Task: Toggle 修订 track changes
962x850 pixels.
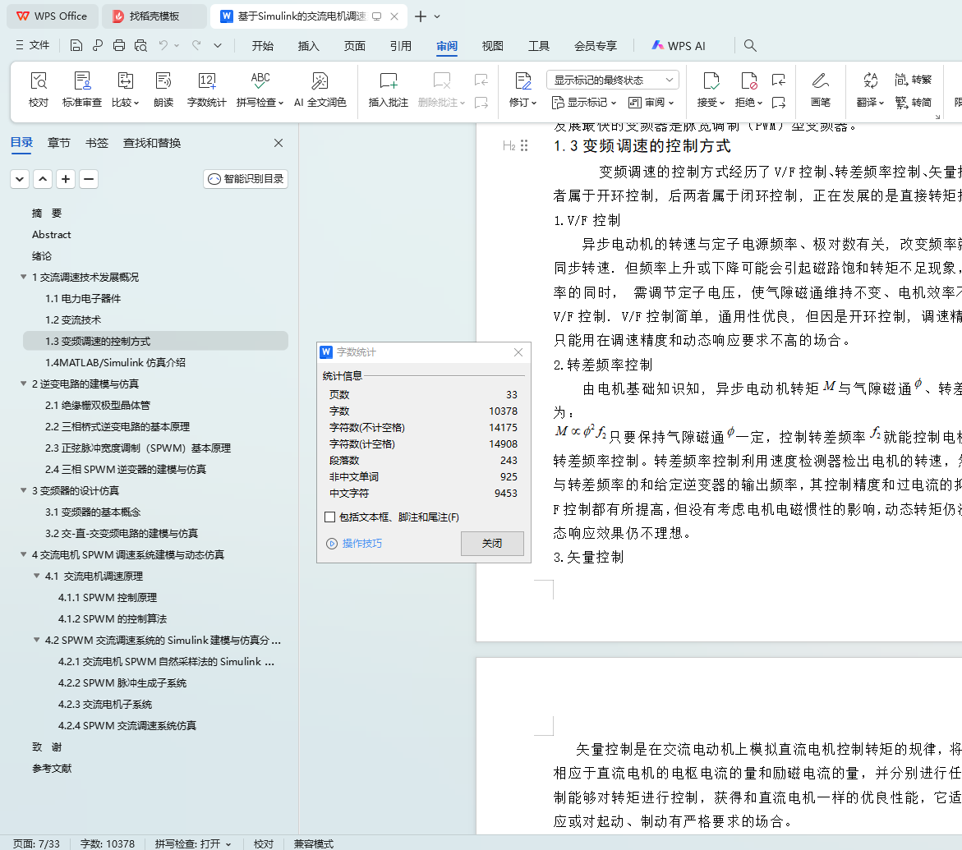Action: coord(522,90)
